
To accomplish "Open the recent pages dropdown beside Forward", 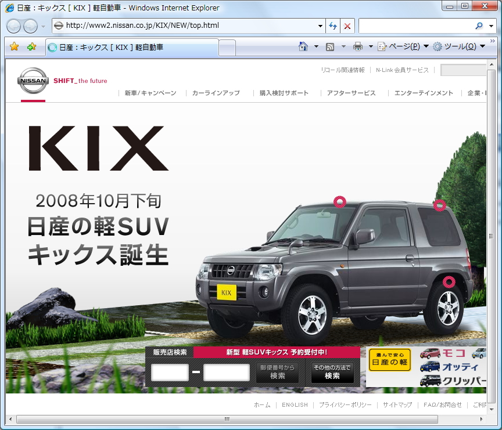I will [44, 26].
